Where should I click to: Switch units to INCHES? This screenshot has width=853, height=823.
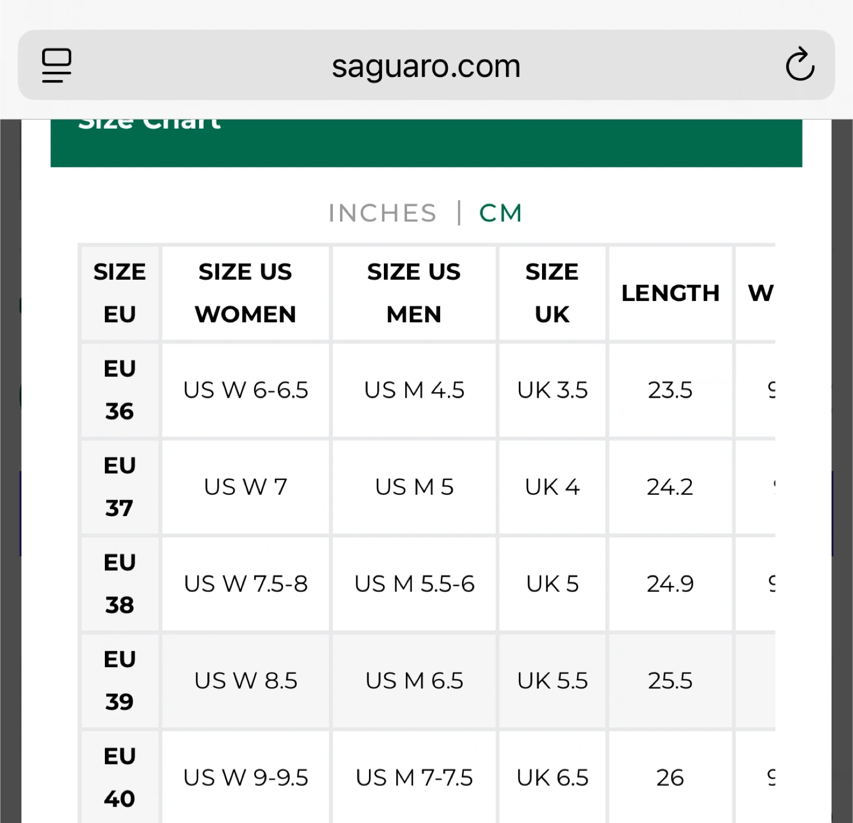382,213
